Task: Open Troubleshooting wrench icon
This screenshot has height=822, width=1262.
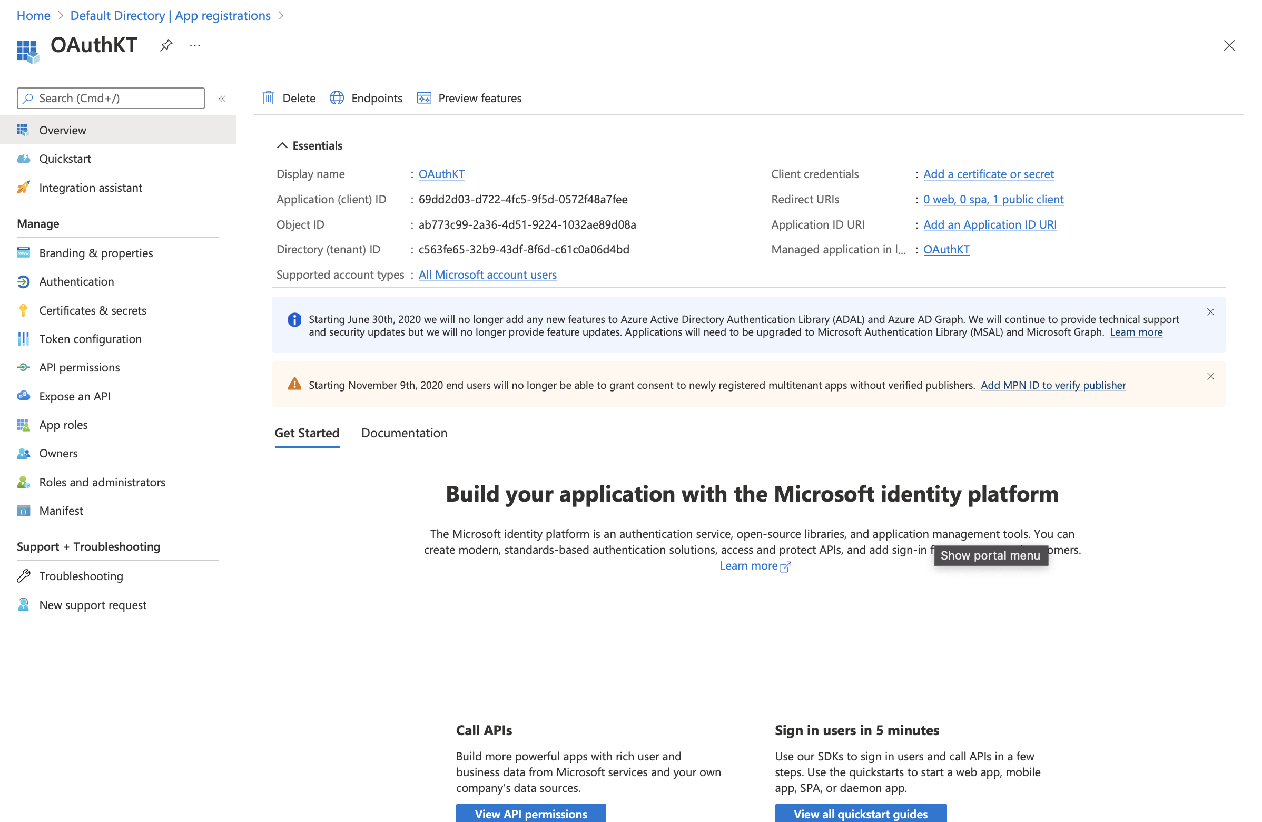Action: point(23,576)
